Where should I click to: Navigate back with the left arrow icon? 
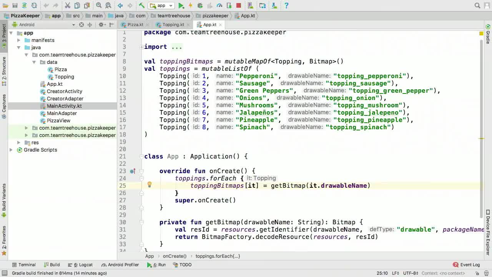120,5
